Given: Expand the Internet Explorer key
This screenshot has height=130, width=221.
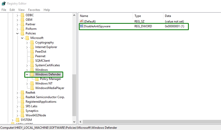Looking at the screenshot, I should point(27,47).
